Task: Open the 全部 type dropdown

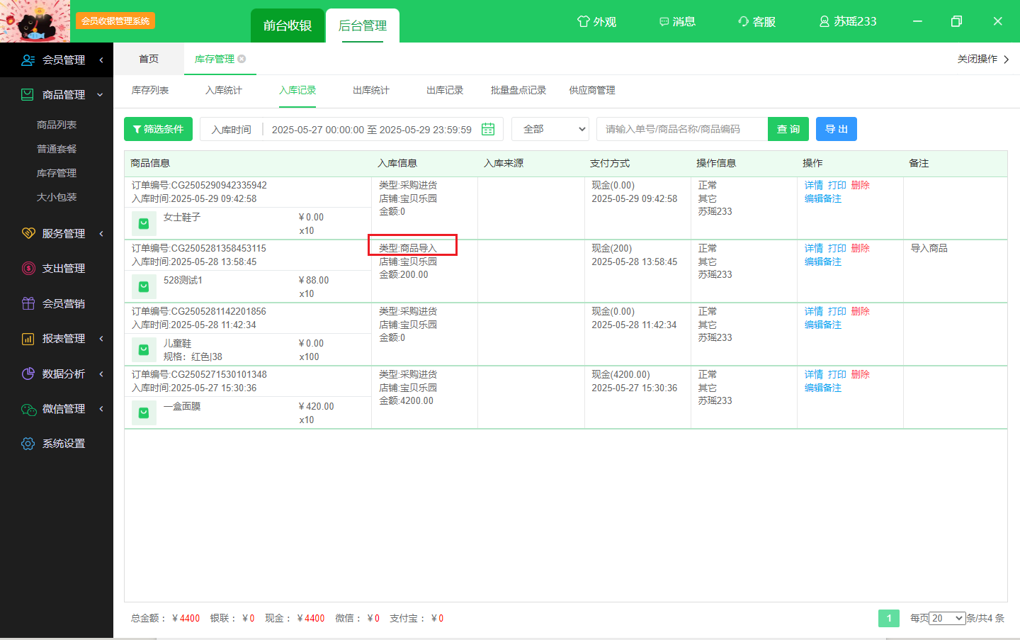Action: coord(550,129)
